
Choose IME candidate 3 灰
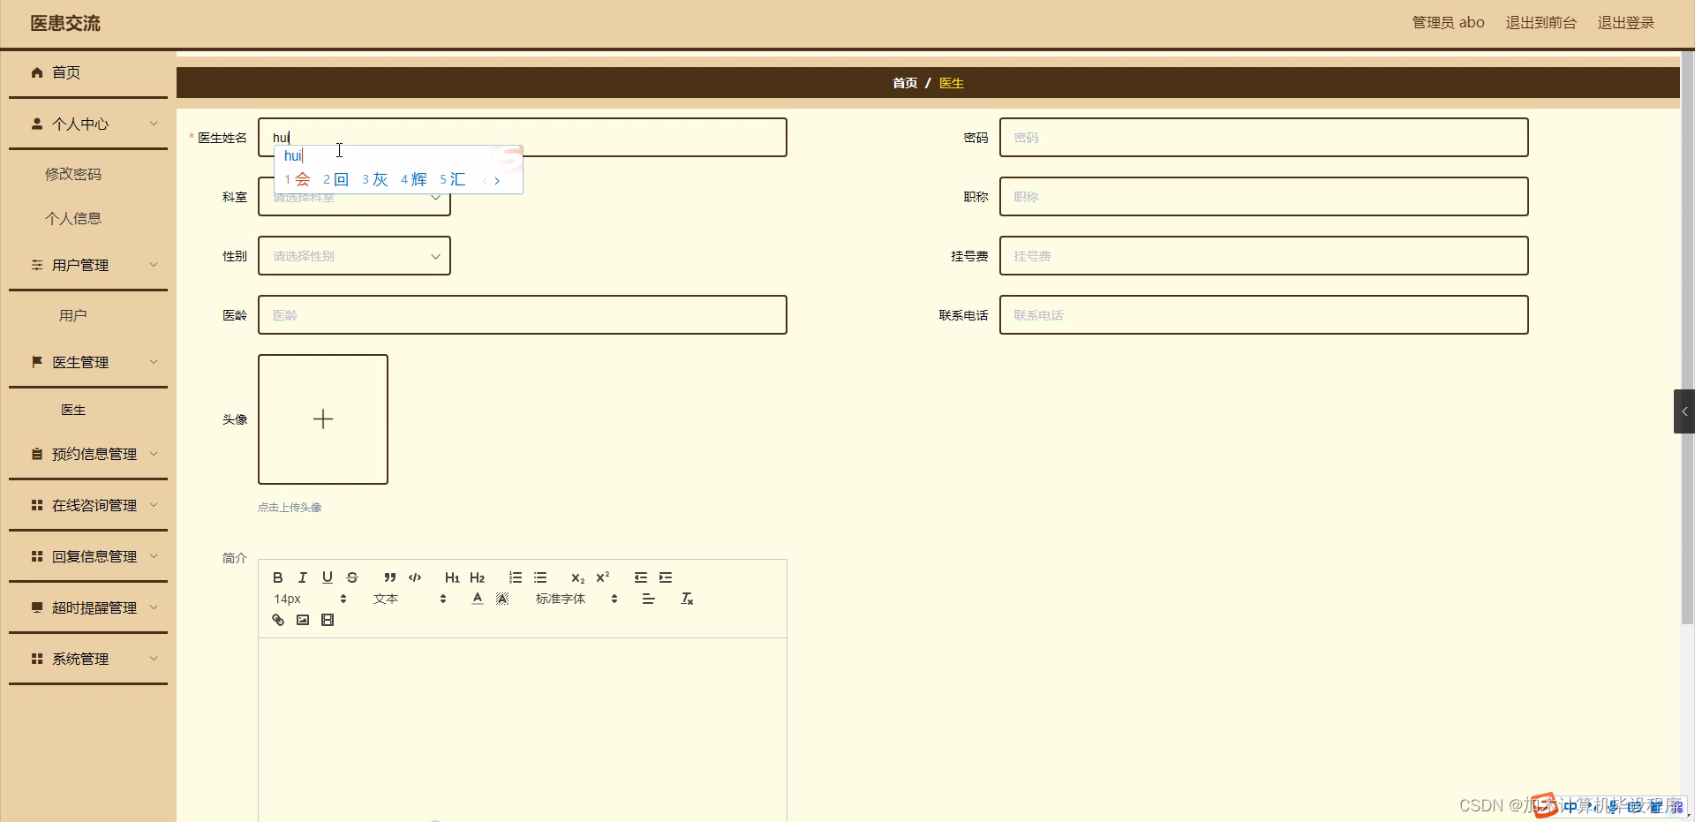(375, 179)
